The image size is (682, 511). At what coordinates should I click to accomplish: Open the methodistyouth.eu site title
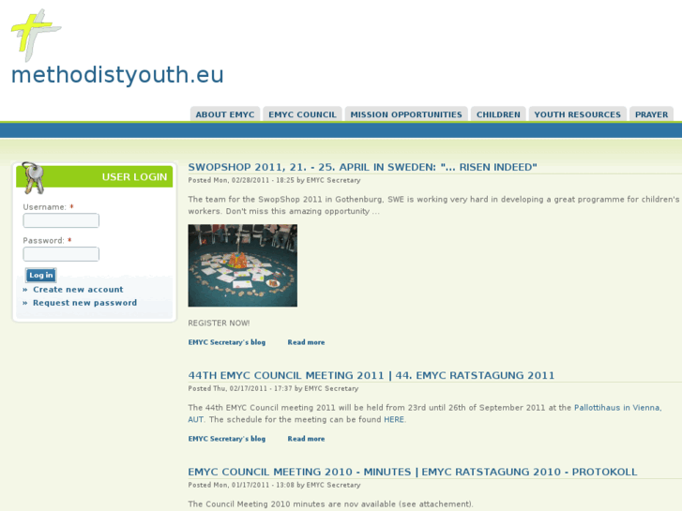(117, 75)
